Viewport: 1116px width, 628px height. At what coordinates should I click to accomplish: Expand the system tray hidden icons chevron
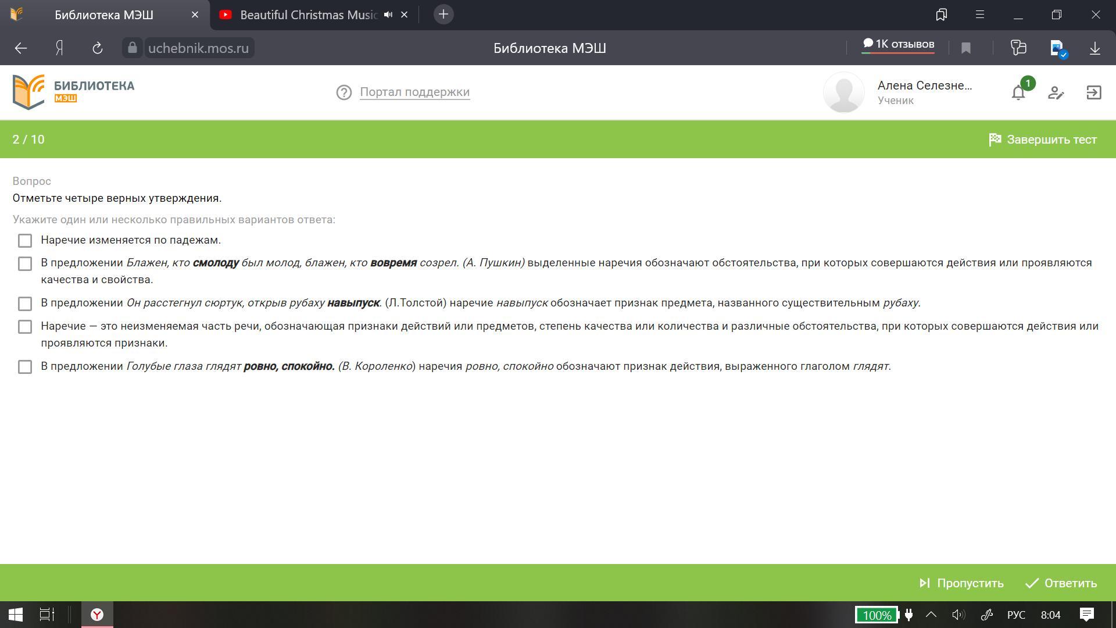(931, 615)
